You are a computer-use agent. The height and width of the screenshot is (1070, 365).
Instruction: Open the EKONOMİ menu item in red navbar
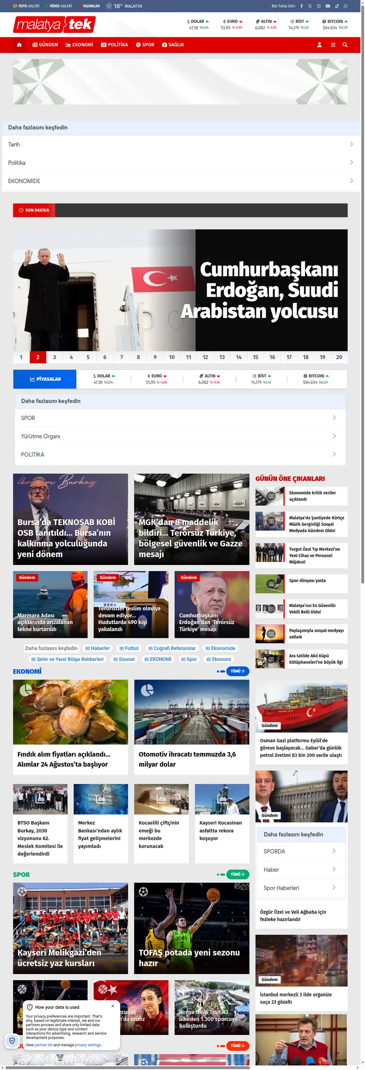tap(79, 45)
